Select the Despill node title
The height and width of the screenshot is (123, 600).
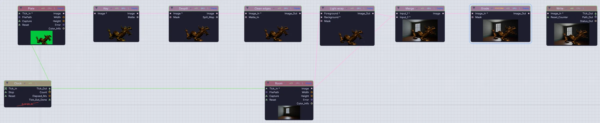(x=183, y=8)
